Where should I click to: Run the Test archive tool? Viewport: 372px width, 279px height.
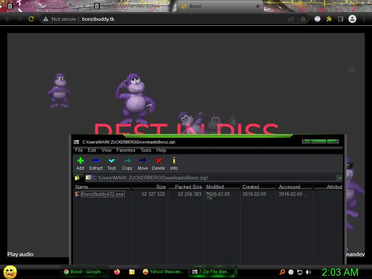point(111,164)
